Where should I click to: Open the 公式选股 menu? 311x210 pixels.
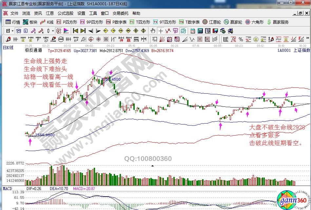[66, 13]
